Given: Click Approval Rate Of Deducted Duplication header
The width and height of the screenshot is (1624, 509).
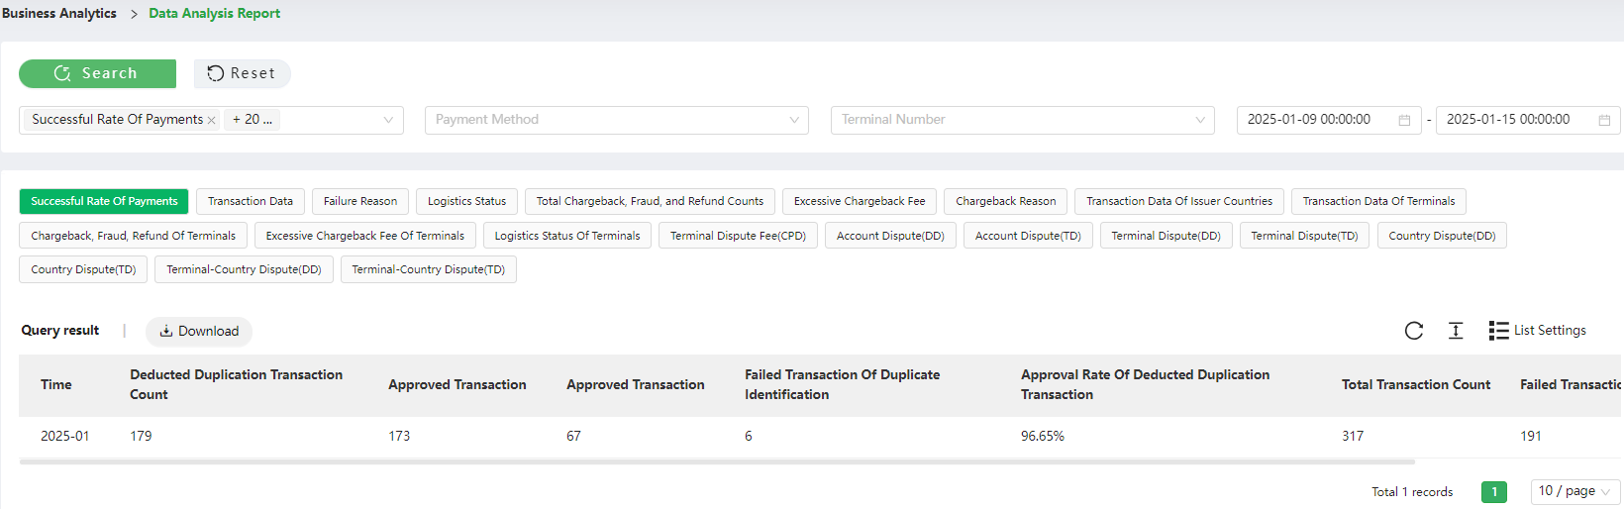Looking at the screenshot, I should pyautogui.click(x=1145, y=384).
